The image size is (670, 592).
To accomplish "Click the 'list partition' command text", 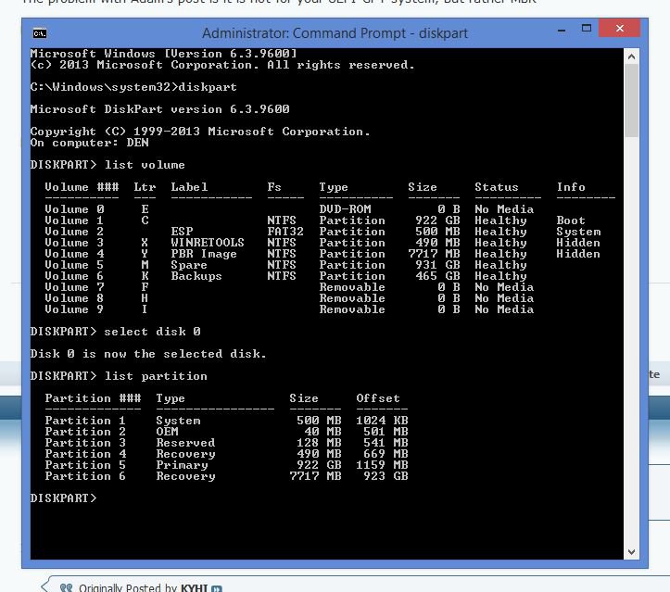I will click(x=156, y=376).
